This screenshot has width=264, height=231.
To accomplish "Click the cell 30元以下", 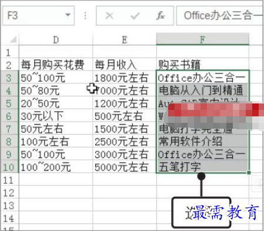I will pyautogui.click(x=56, y=116).
